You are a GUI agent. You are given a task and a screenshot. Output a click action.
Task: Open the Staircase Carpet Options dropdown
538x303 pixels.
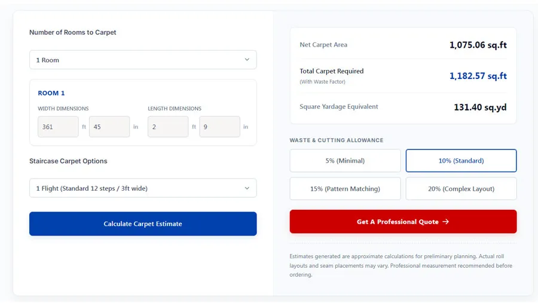click(x=143, y=188)
